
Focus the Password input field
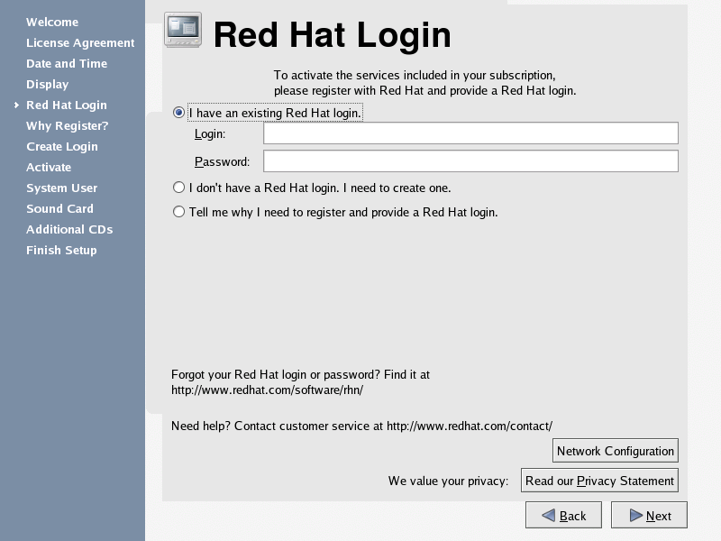point(470,161)
